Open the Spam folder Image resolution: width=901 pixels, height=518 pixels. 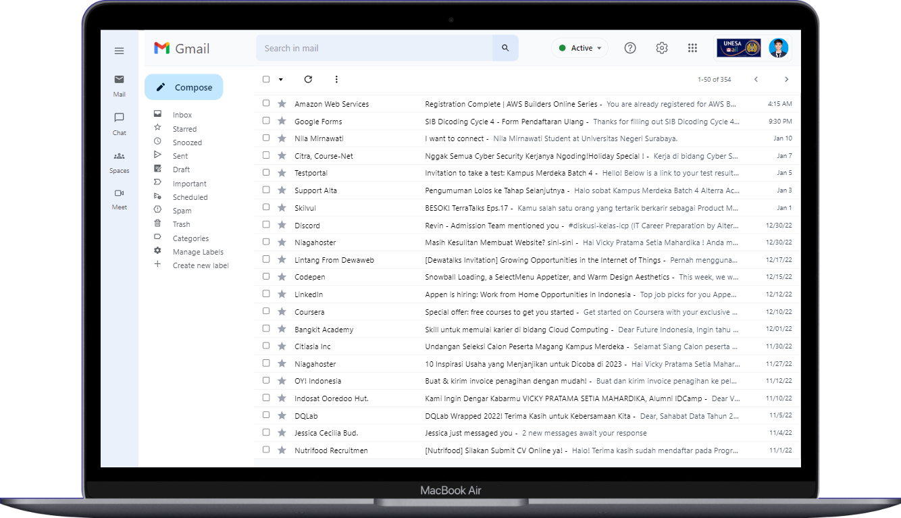click(x=181, y=210)
